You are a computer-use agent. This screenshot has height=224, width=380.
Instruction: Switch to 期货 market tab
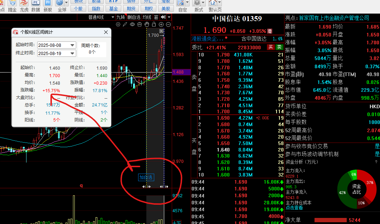click(131, 9)
